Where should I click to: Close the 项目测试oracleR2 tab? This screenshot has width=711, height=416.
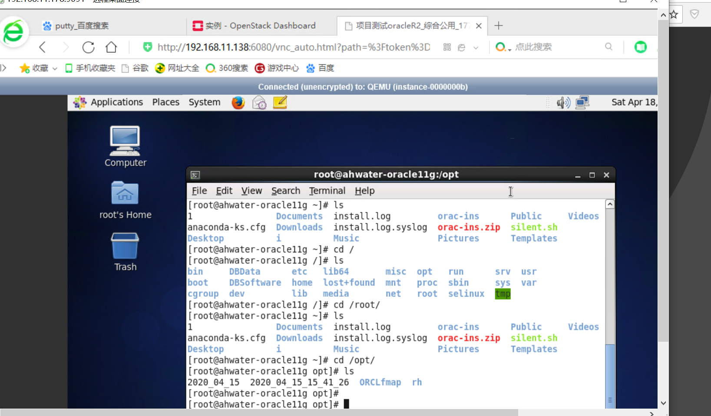[x=479, y=26]
